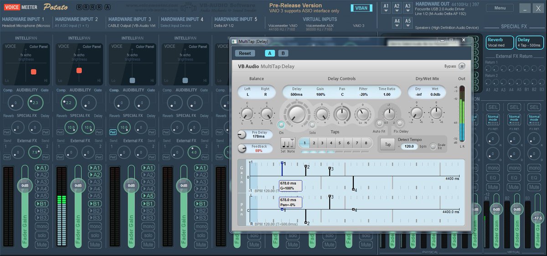Image resolution: width=547 pixels, height=256 pixels.
Task: Click IntelliPan handle of Hardware Input 2
Action: [x=79, y=71]
